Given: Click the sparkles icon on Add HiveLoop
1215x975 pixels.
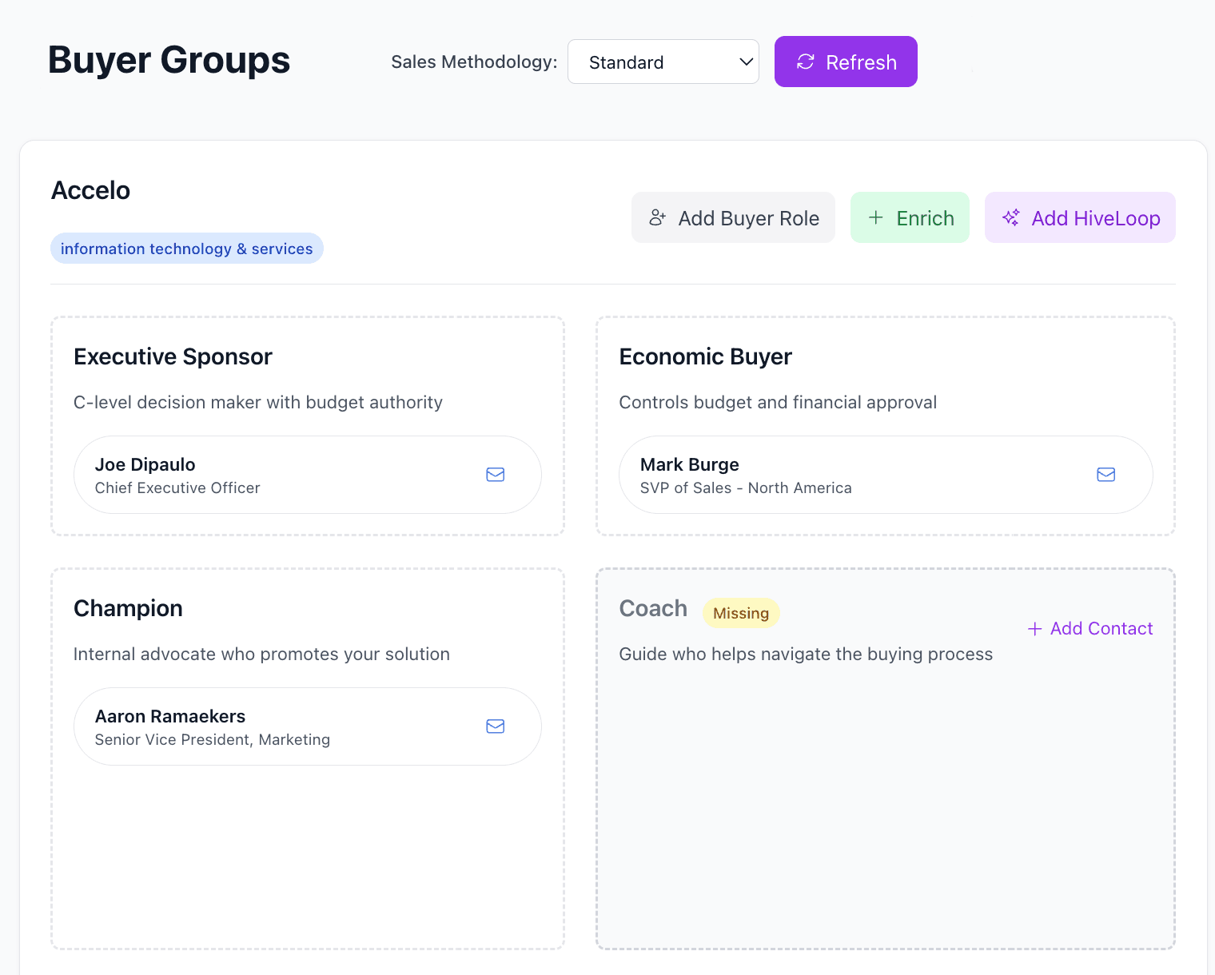Looking at the screenshot, I should click(1010, 217).
